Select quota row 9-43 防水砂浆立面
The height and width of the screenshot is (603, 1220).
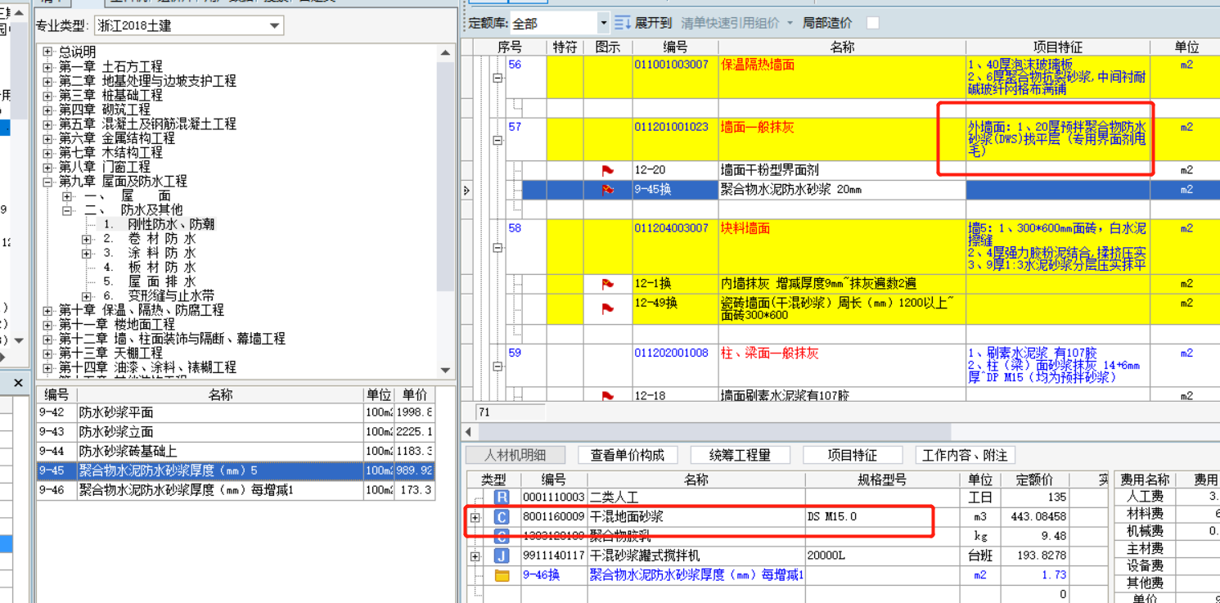coord(236,432)
